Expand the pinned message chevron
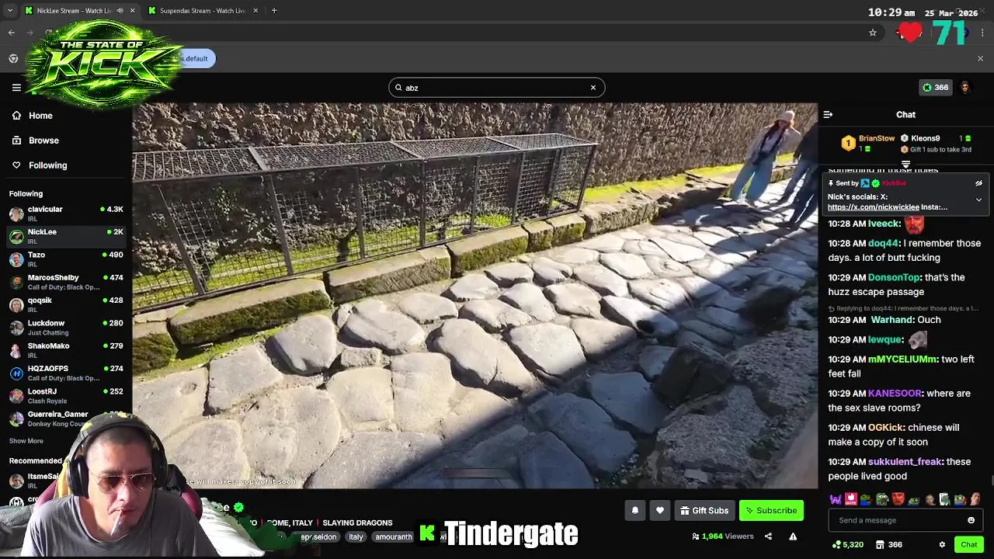994x559 pixels. coord(978,200)
